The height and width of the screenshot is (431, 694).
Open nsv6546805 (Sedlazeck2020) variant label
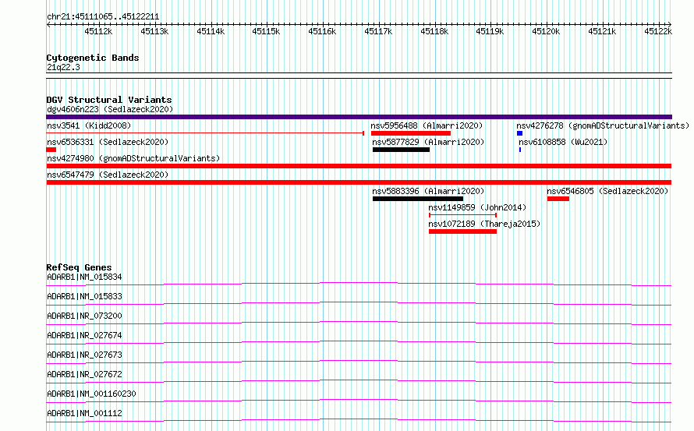607,191
